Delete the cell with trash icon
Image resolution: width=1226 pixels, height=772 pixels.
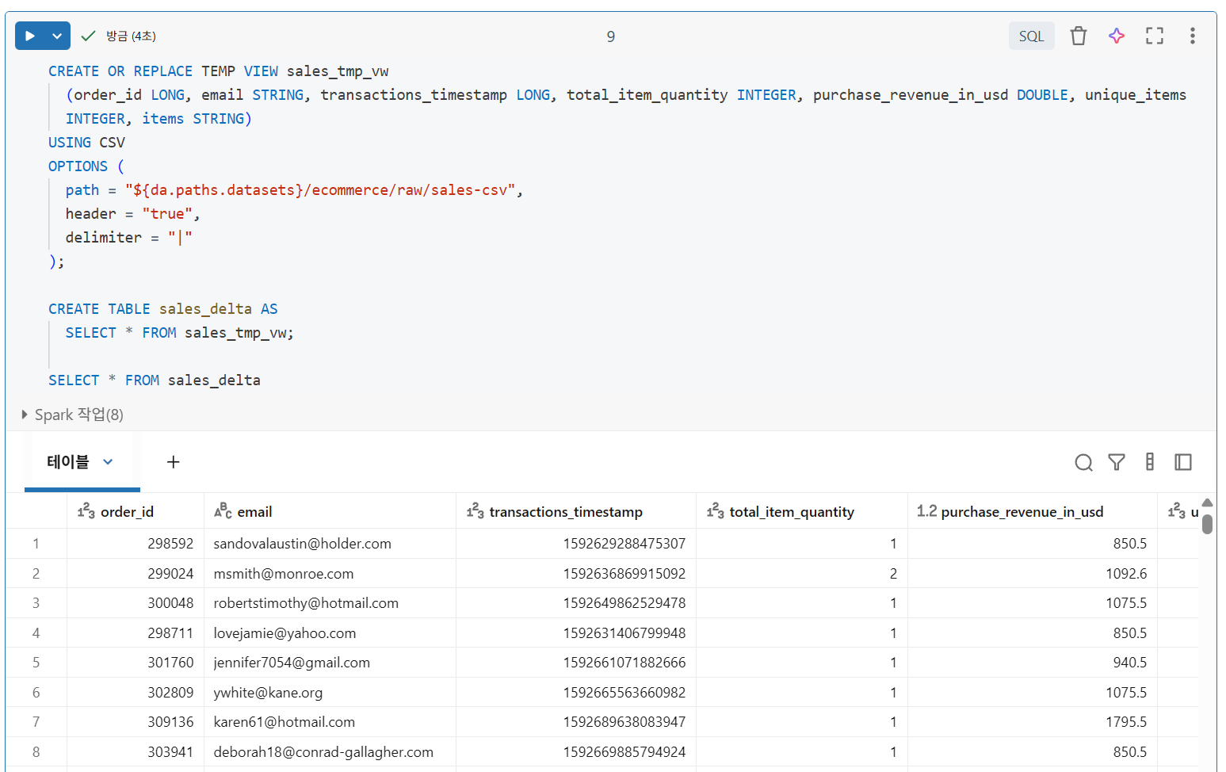1078,36
